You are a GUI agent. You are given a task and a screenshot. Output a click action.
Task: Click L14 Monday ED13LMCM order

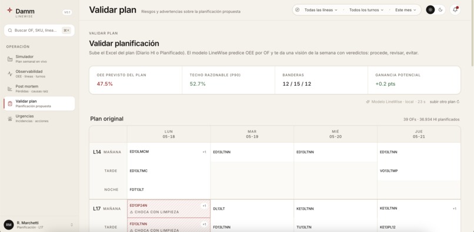[x=139, y=152]
